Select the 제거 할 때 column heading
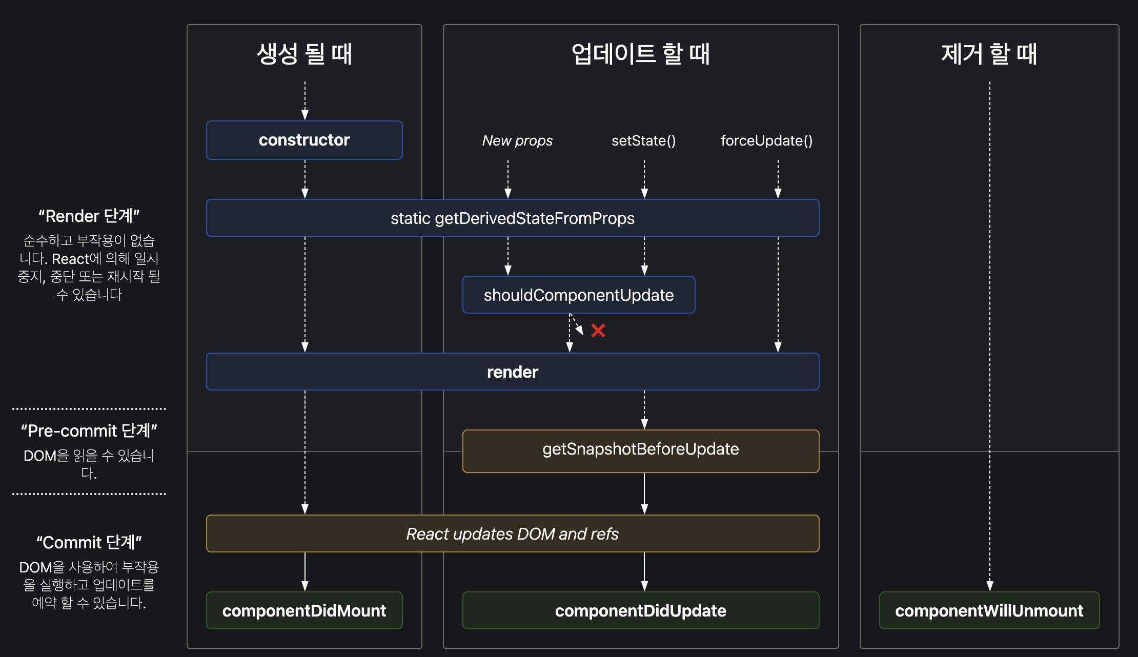Image resolution: width=1138 pixels, height=657 pixels. tap(989, 54)
